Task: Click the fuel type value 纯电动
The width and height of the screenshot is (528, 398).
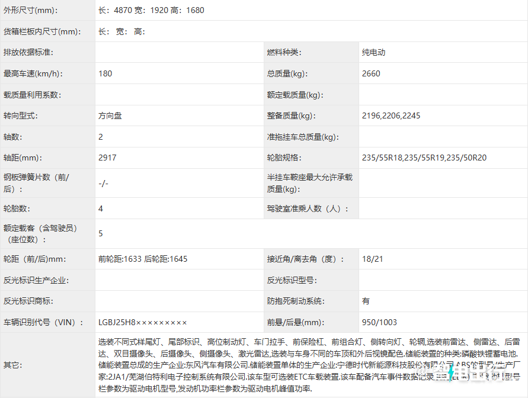Action: pos(374,53)
